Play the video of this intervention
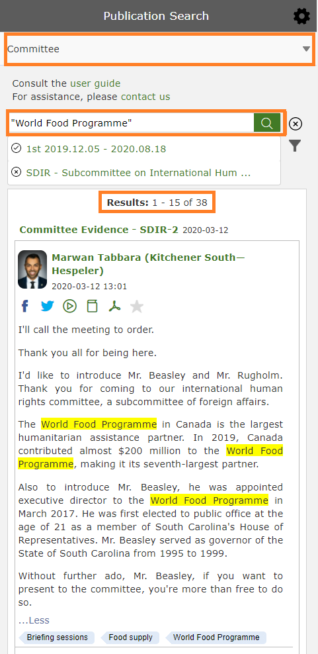Screen dimensions: 318x654 pyautogui.click(x=70, y=306)
